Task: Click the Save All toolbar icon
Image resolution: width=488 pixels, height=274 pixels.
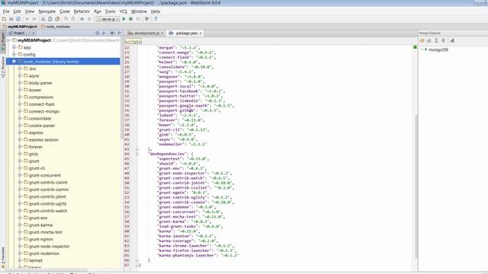Action: pyautogui.click(x=11, y=19)
